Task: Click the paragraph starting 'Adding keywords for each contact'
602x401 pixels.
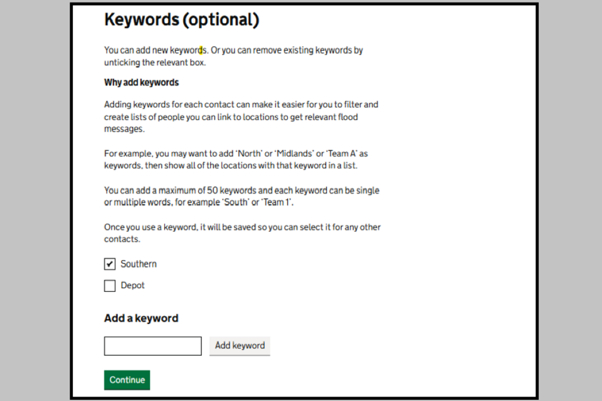Action: click(241, 117)
